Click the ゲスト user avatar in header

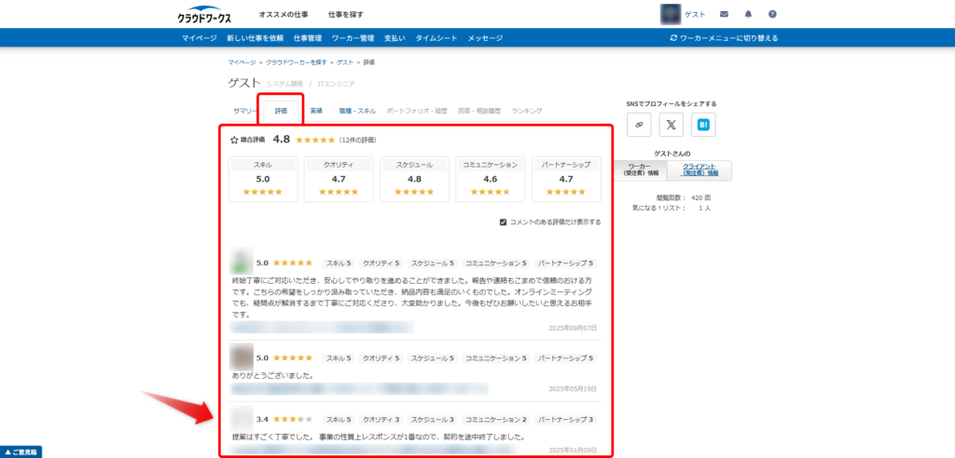670,14
